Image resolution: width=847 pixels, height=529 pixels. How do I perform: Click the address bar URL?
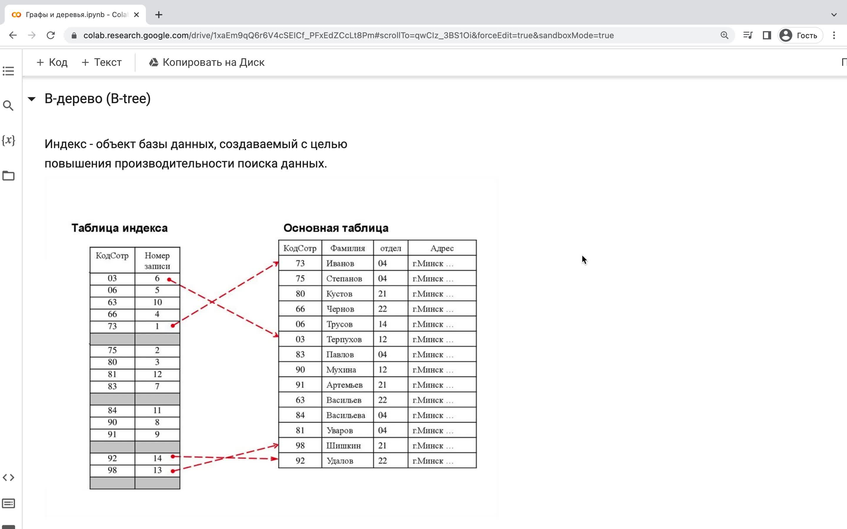coord(349,35)
